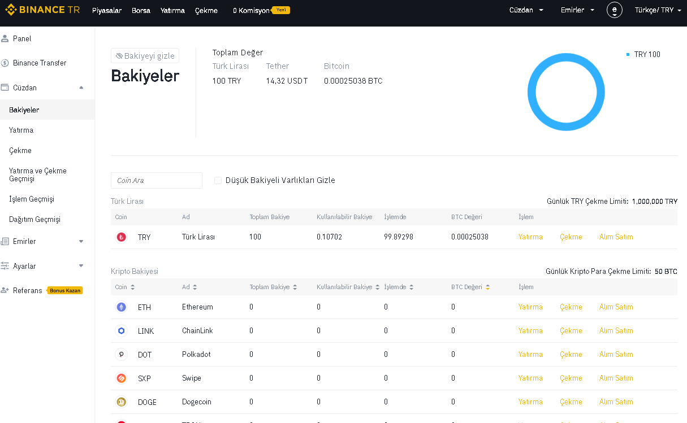687x423 pixels.
Task: Click the TRY Turkish Lira coin icon
Action: 121,237
